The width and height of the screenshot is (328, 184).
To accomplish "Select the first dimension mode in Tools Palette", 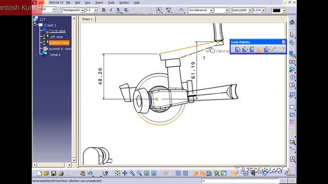I will click(x=237, y=50).
